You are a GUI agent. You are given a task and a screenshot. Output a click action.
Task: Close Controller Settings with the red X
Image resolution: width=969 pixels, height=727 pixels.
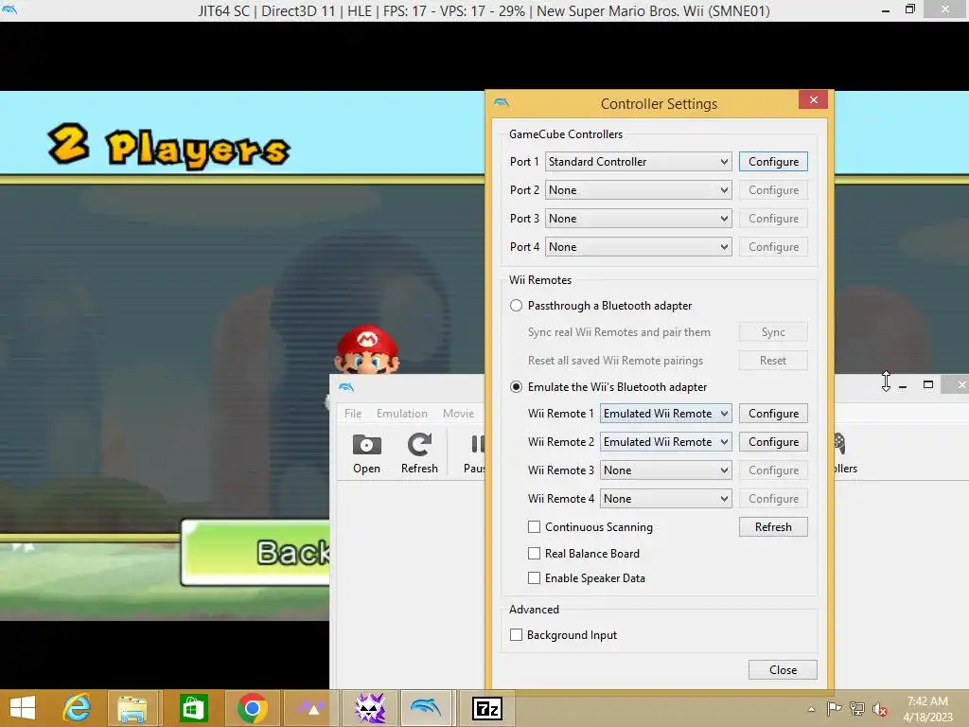click(813, 99)
